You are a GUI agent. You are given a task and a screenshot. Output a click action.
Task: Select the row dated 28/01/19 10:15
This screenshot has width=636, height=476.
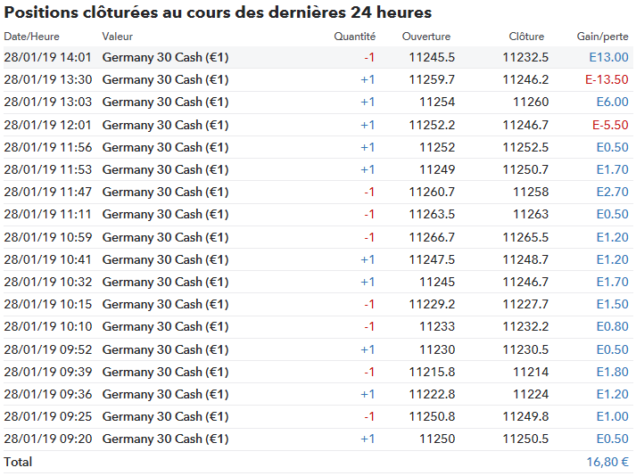coord(318,304)
